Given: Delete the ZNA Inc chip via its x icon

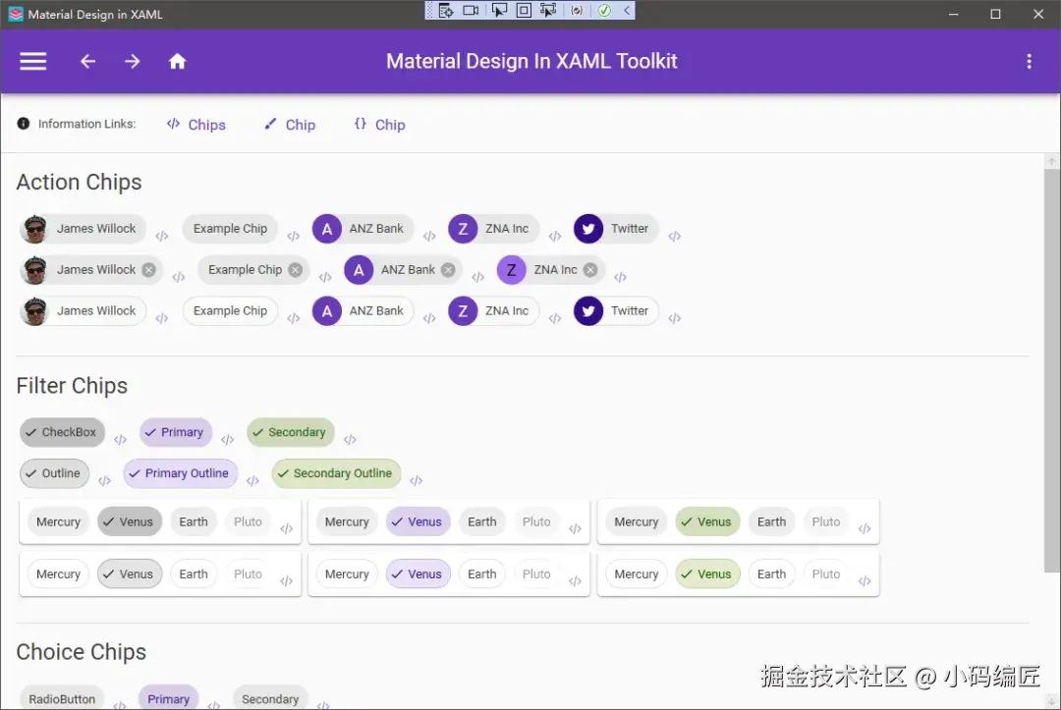Looking at the screenshot, I should tap(590, 270).
